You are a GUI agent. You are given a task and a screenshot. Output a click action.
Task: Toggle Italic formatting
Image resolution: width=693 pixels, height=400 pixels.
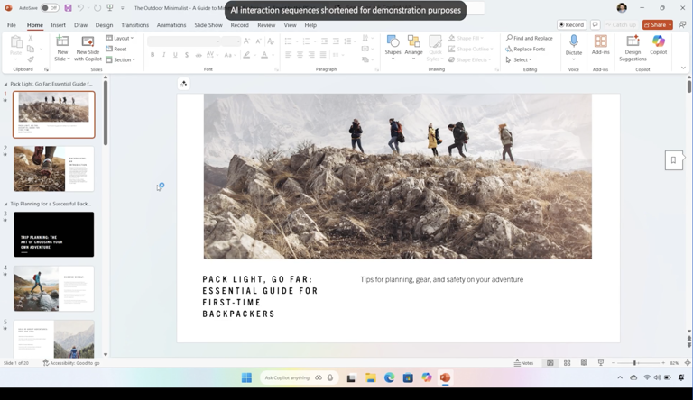pos(164,55)
